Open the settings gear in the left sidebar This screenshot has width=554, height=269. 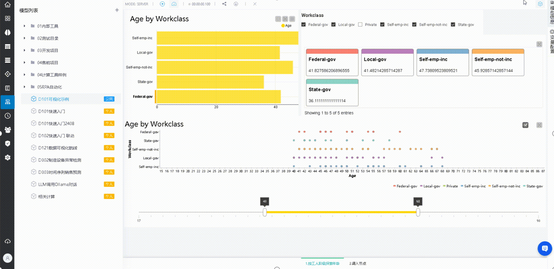pos(7,157)
